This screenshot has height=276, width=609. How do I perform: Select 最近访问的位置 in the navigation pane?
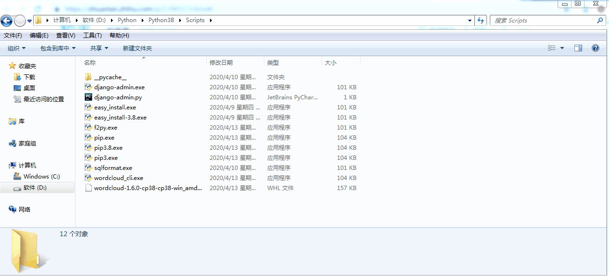coord(44,99)
